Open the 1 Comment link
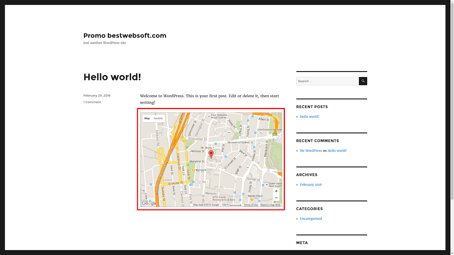Screen dimensions: 454x255 pos(92,102)
